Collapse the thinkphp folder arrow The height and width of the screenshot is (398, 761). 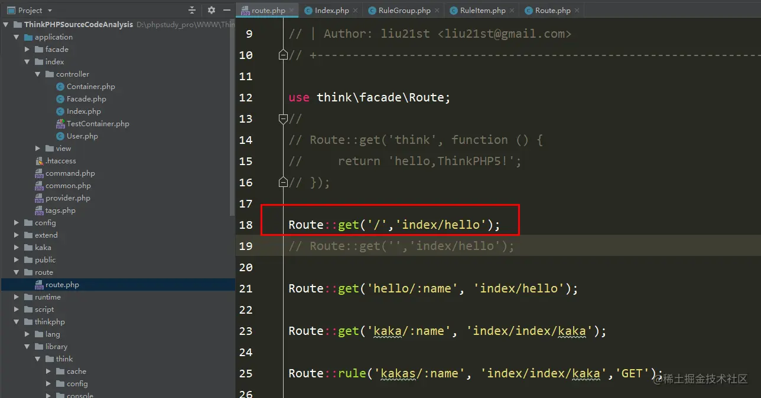click(17, 322)
